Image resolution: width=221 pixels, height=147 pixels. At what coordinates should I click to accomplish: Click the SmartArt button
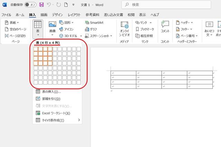[x=94, y=22]
